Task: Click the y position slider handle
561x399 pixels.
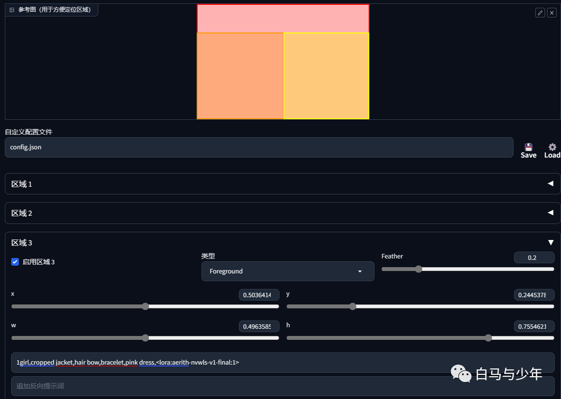Action: tap(353, 306)
